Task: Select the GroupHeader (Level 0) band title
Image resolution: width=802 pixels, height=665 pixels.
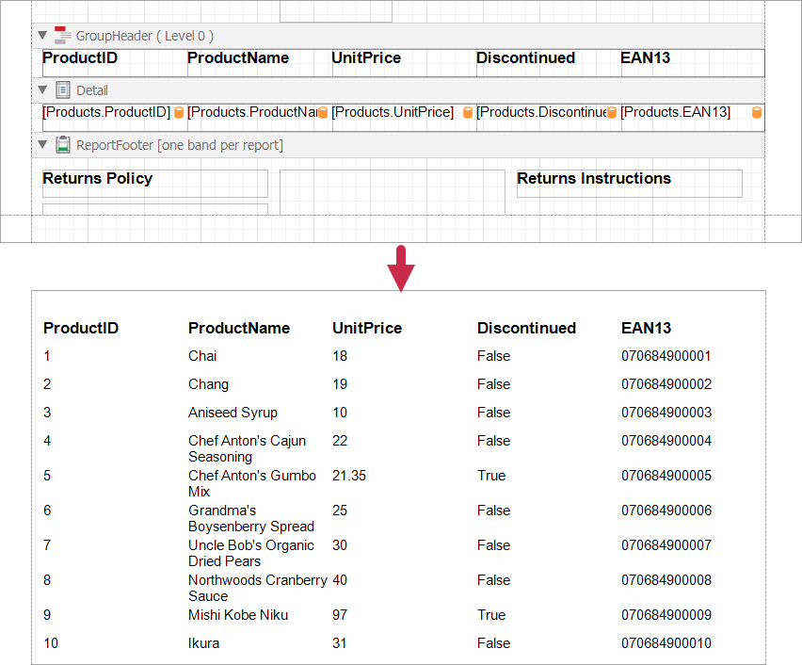Action: (144, 36)
